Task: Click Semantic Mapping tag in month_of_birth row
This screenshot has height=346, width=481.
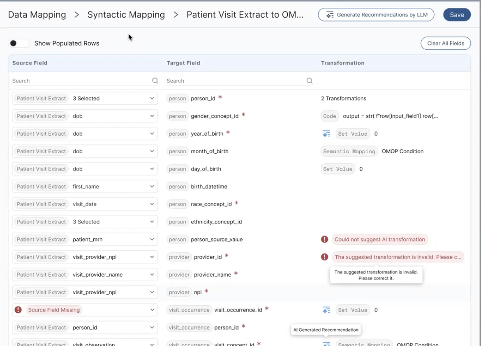Action: (349, 152)
